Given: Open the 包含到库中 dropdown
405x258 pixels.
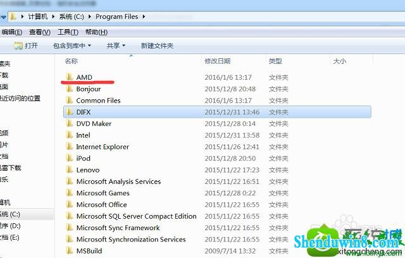Looking at the screenshot, I should click(72, 46).
